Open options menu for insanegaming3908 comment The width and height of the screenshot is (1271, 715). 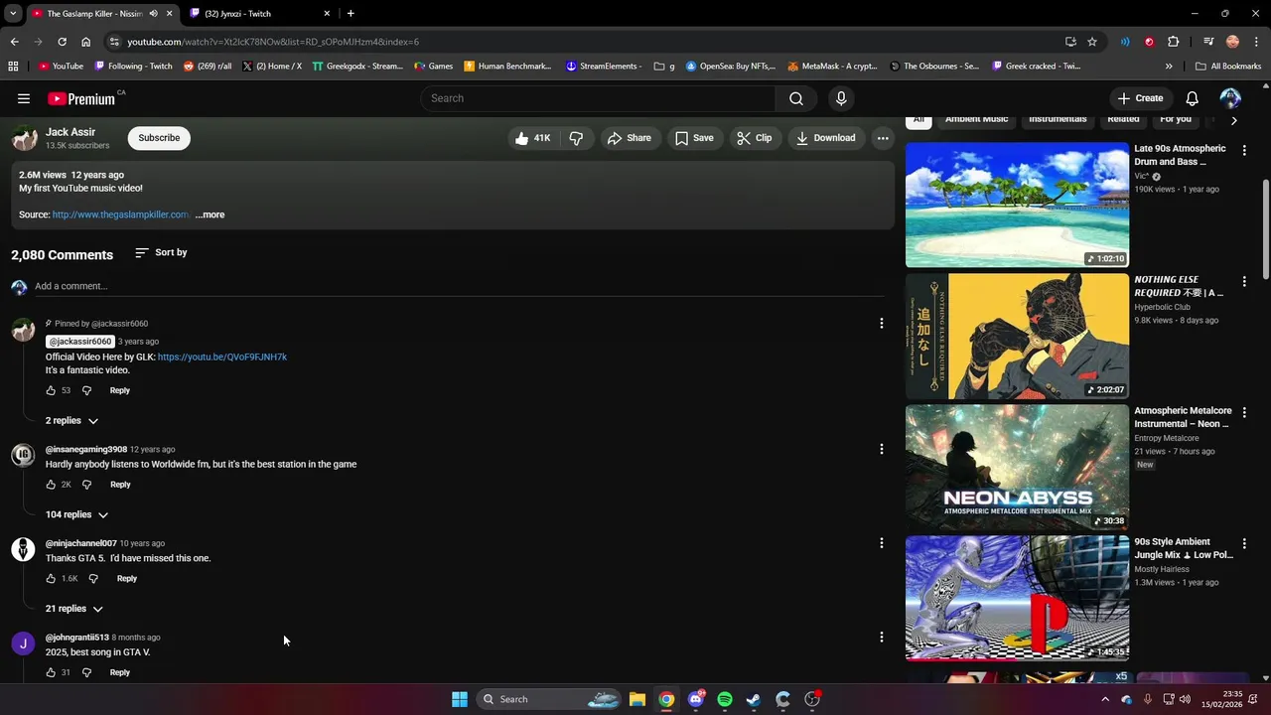(881, 449)
